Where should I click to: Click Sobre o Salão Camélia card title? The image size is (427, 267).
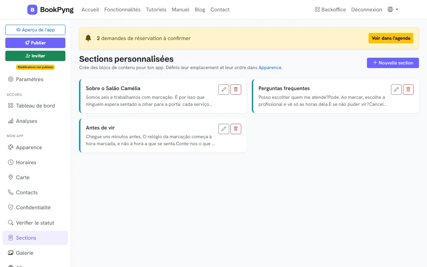point(113,88)
